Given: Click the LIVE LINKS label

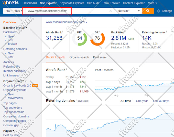Looking at the screenshot, I should click(83, 101).
